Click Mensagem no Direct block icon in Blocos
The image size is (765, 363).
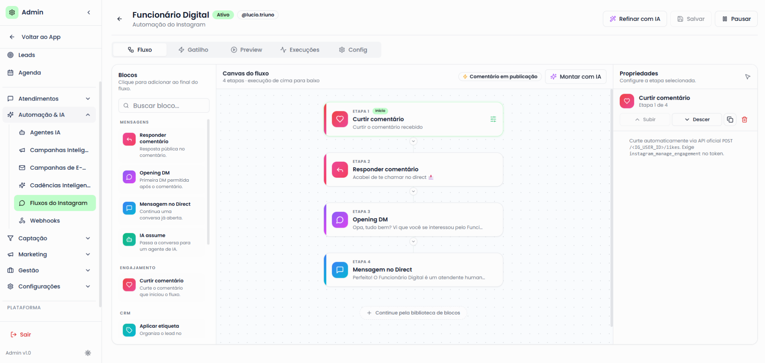click(x=129, y=208)
